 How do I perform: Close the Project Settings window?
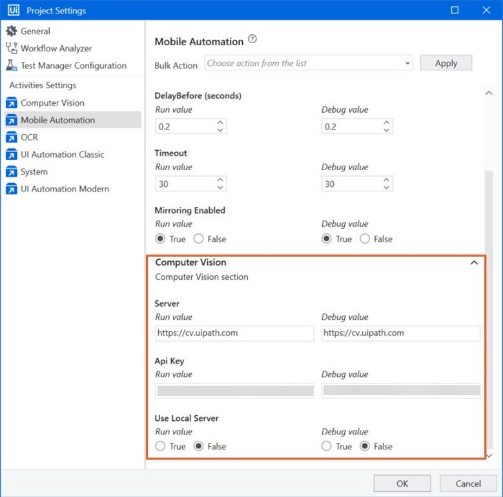click(x=486, y=10)
